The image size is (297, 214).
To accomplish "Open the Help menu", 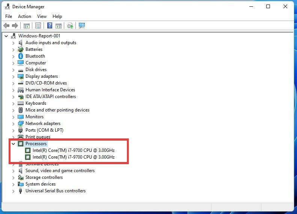I will [57, 16].
